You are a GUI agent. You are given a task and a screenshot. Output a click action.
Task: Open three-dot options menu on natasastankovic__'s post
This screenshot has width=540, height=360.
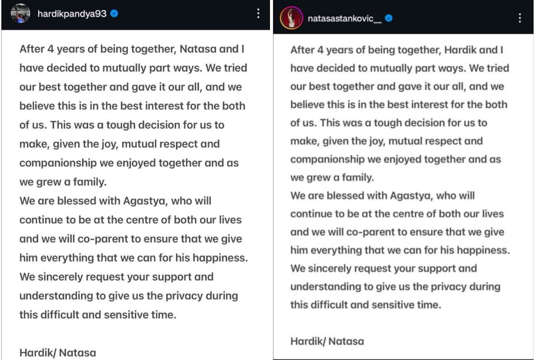(x=519, y=18)
